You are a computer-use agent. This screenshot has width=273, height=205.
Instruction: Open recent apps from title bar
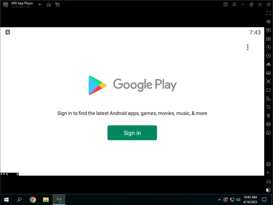57,5
